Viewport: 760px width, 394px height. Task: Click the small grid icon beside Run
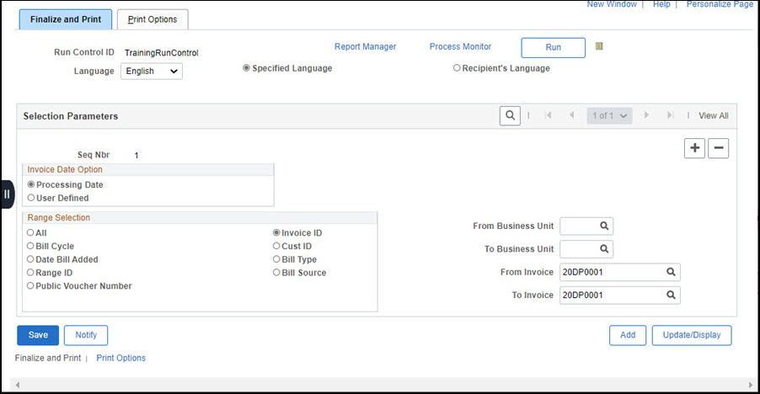(599, 46)
